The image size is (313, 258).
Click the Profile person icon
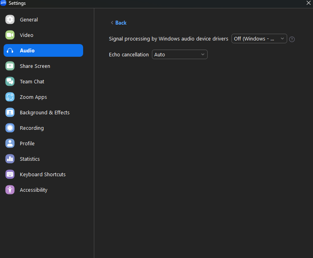tap(10, 143)
